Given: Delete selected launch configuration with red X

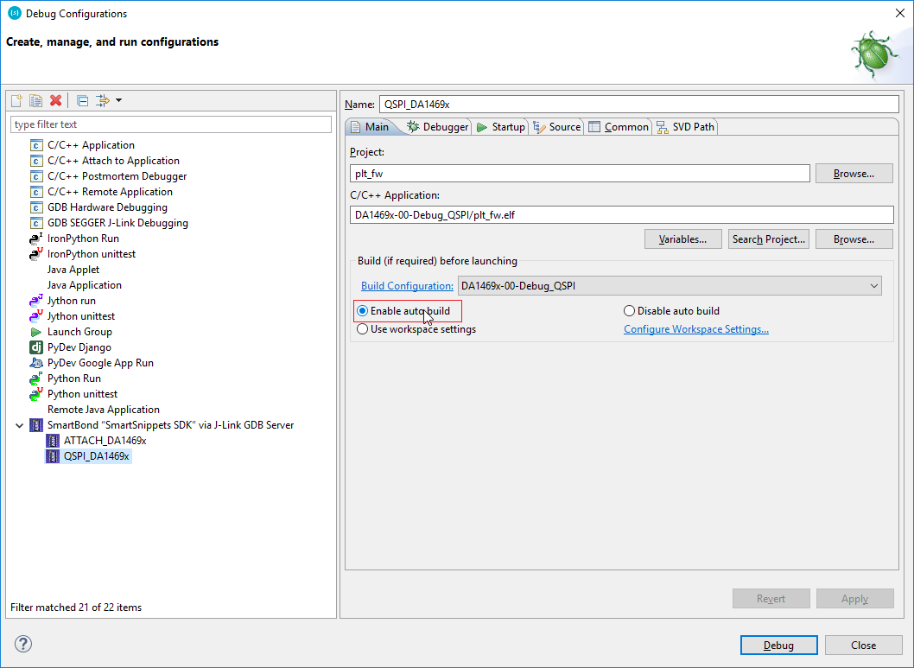Looking at the screenshot, I should tap(56, 100).
